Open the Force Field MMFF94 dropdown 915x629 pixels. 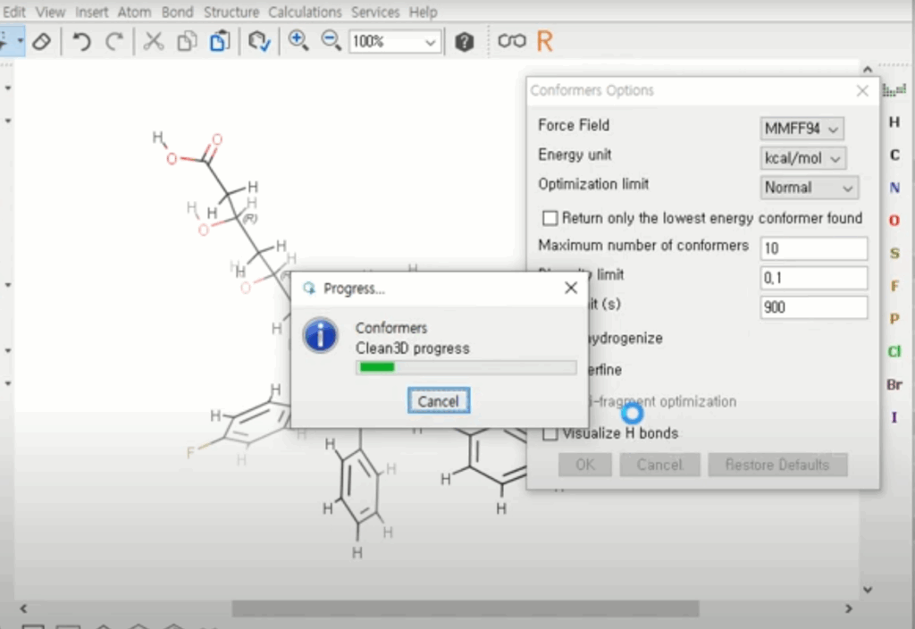point(802,129)
